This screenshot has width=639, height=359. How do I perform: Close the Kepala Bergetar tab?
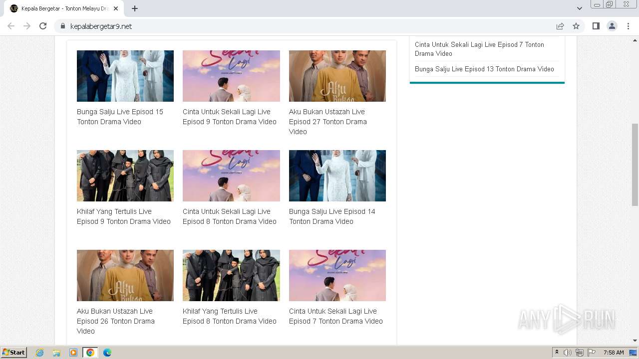tap(116, 8)
